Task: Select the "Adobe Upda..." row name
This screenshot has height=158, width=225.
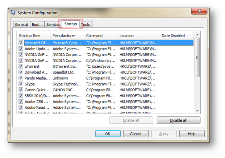Action: [x=37, y=49]
